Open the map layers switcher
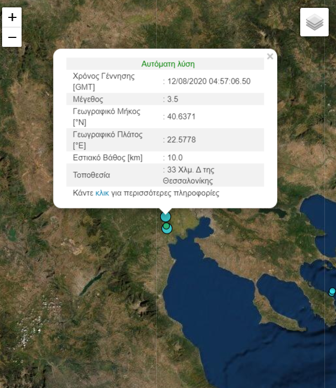336x388 pixels. tap(314, 22)
